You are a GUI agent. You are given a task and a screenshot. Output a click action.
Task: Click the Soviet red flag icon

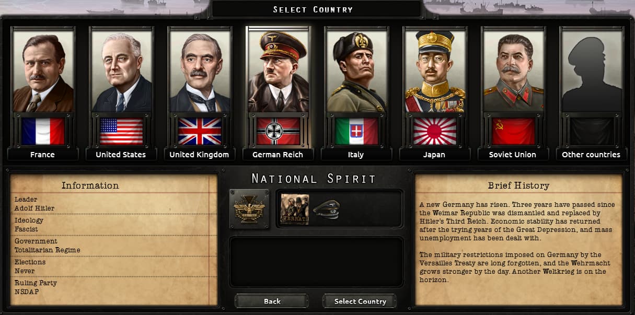[513, 131]
